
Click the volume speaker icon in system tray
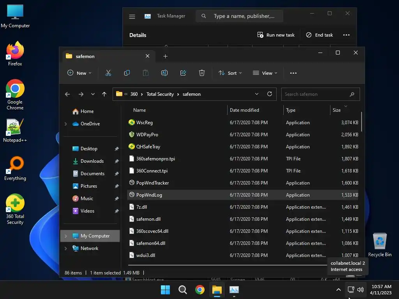coord(360,290)
